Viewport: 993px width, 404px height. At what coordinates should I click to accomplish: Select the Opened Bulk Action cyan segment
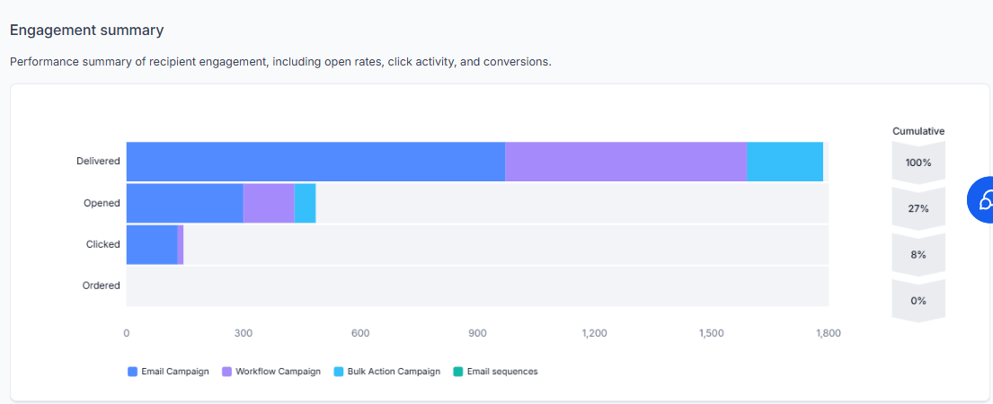pos(305,203)
